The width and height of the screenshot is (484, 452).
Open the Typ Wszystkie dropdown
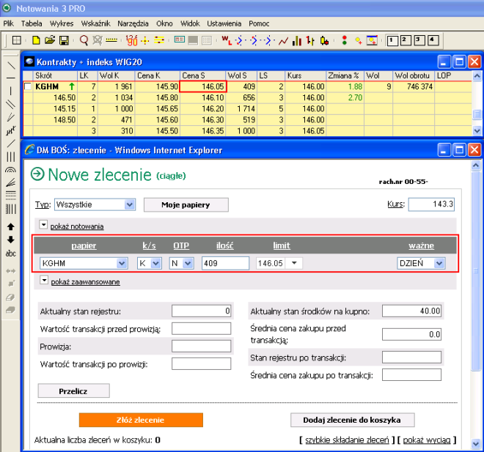(130, 204)
